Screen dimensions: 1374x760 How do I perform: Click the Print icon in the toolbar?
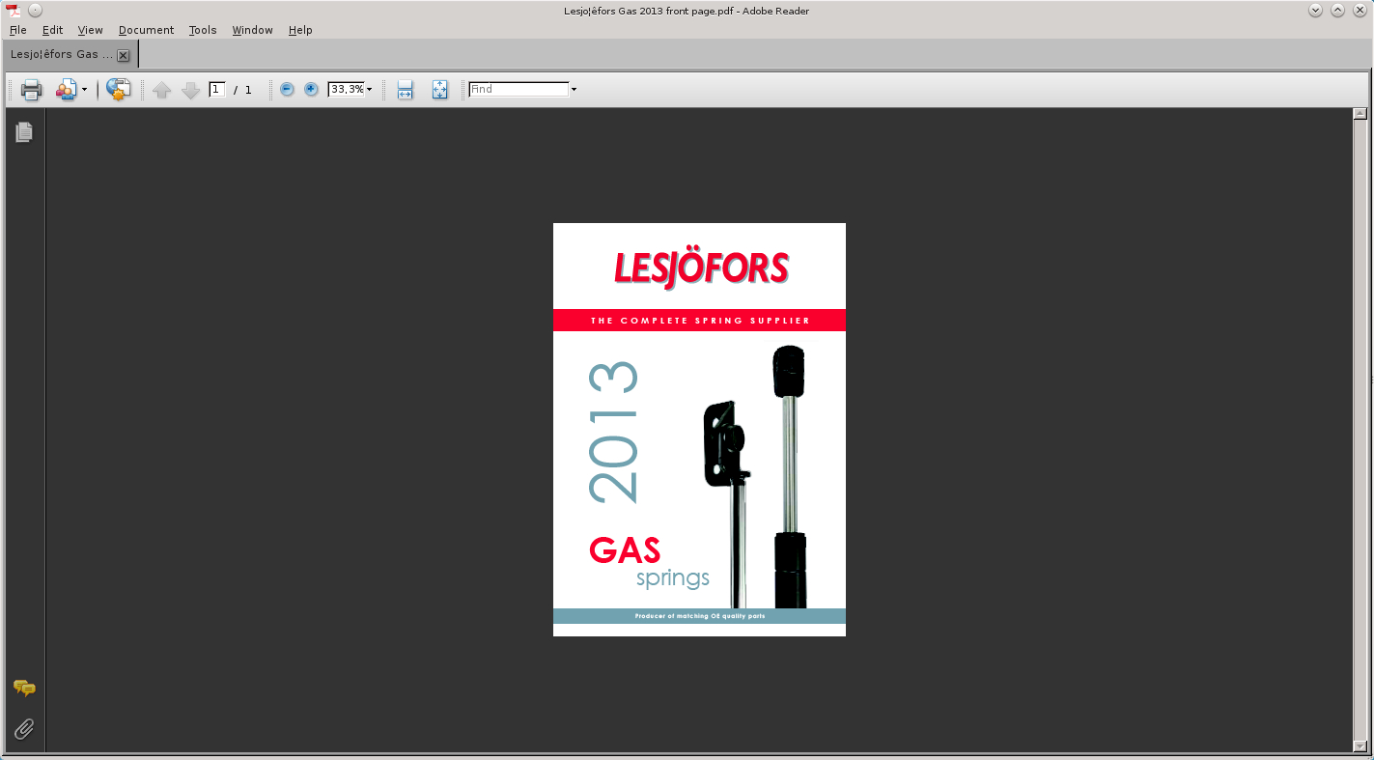(32, 90)
